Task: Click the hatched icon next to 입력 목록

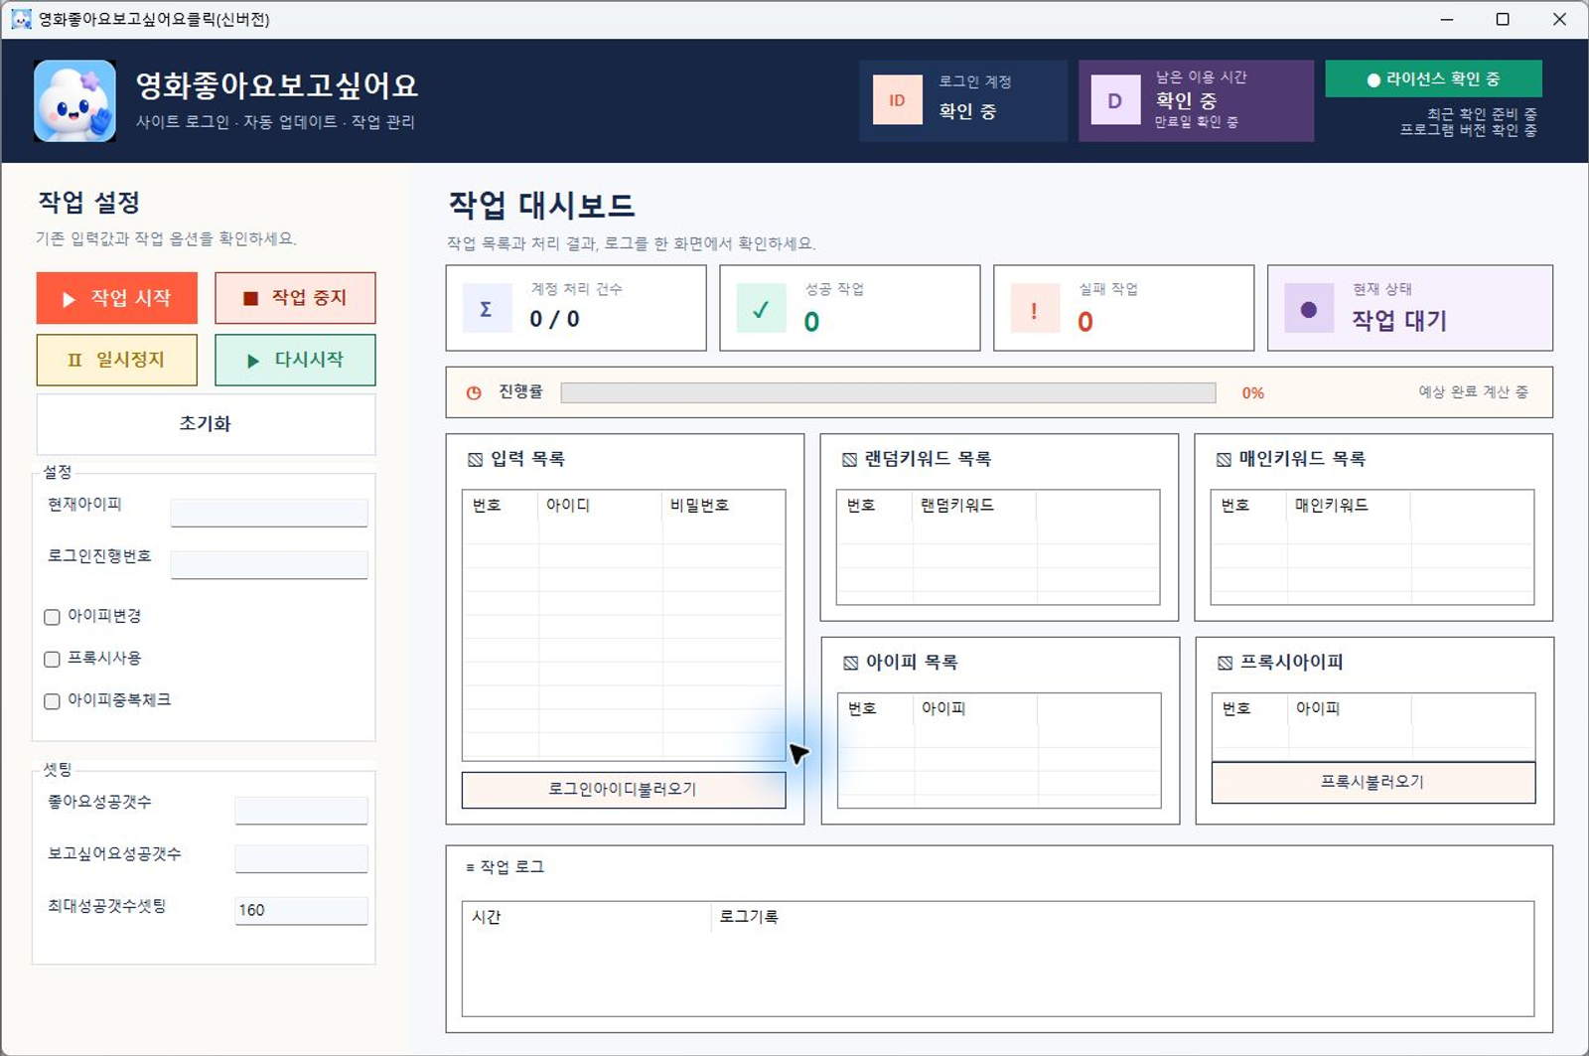Action: (475, 460)
